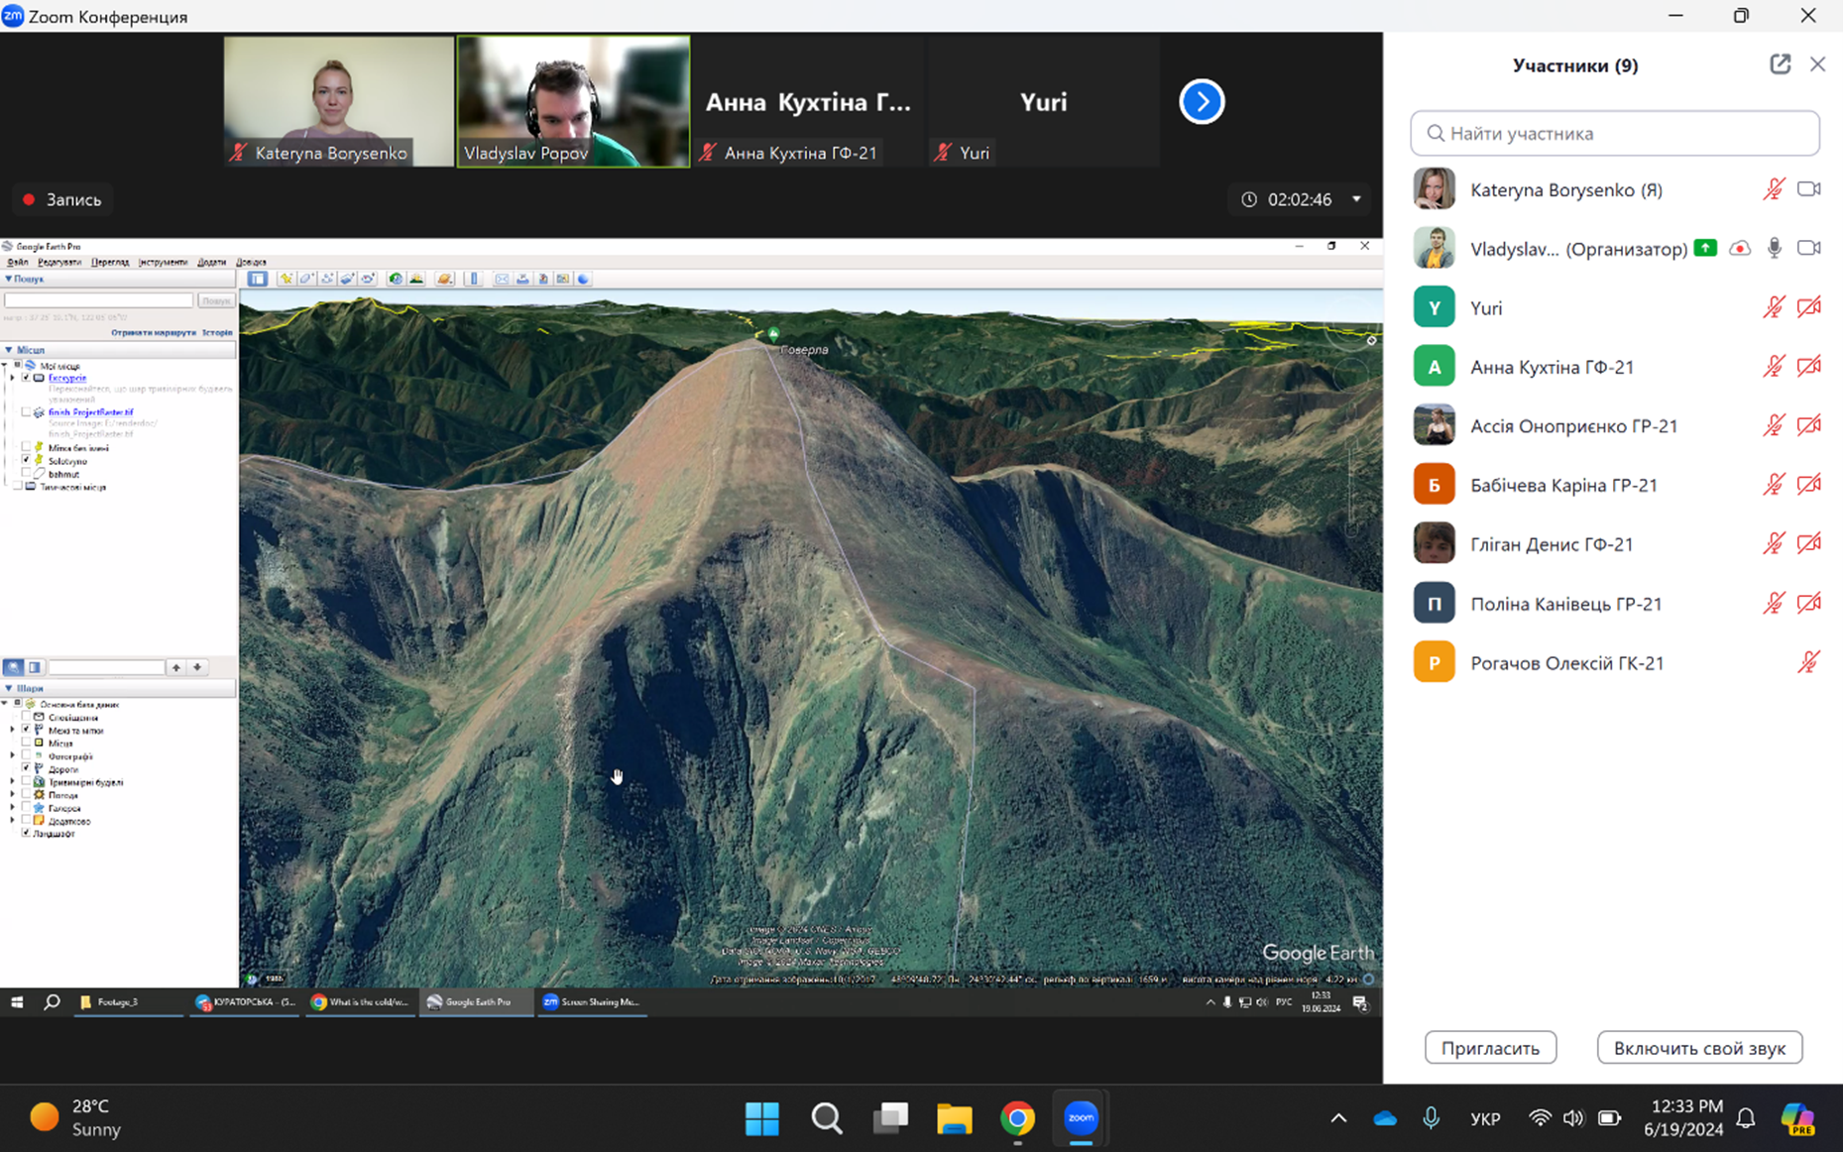Open the Файл menu in Google Earth

pyautogui.click(x=17, y=263)
